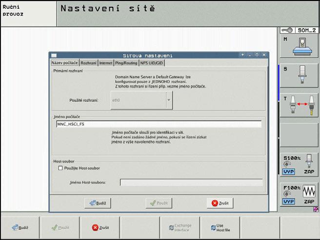
Task: Minimize the Síťová nastavení dialog
Action: [250, 55]
